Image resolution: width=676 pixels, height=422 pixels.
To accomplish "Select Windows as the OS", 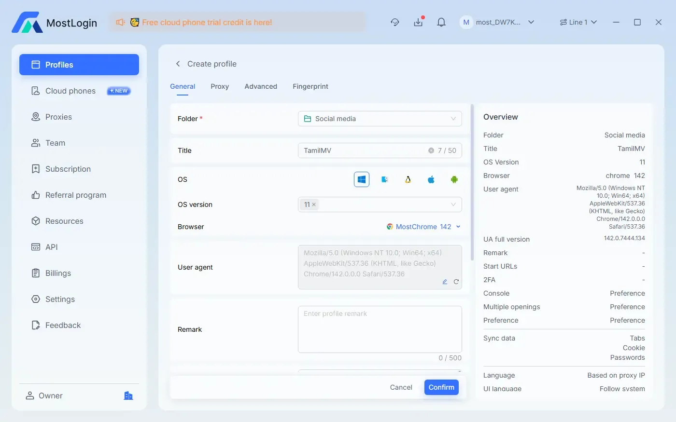I will pos(361,179).
